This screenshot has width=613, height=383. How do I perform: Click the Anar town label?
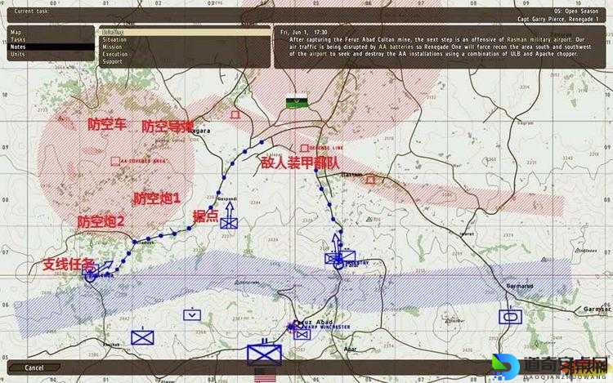tap(350, 349)
